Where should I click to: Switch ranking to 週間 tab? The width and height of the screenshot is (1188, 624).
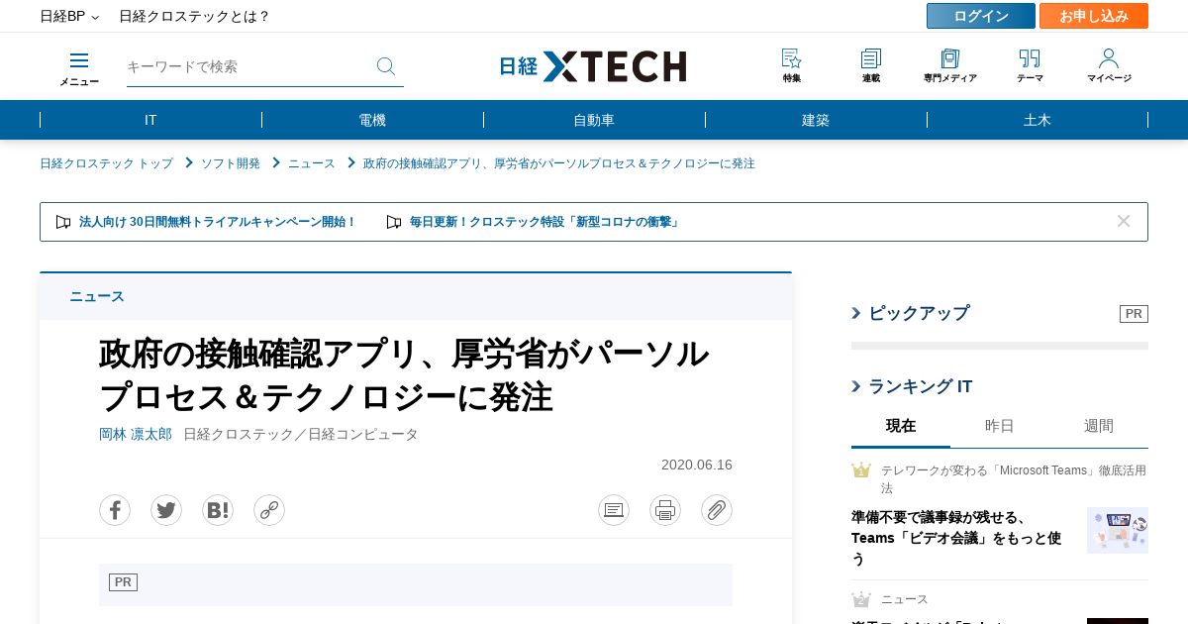tap(1099, 426)
